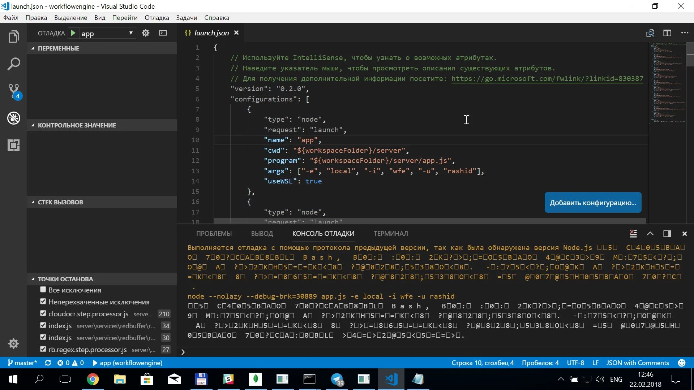The width and height of the screenshot is (694, 390).
Task: Enable the 'Все исключения' breakpoint checkbox
Action: 43,290
